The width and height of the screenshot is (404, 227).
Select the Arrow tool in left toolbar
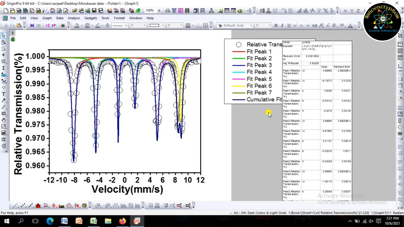pos(3,100)
